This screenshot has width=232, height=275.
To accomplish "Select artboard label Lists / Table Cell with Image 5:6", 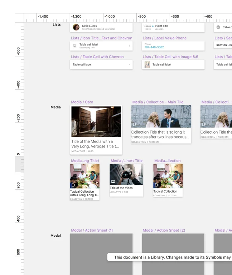I will (x=170, y=57).
